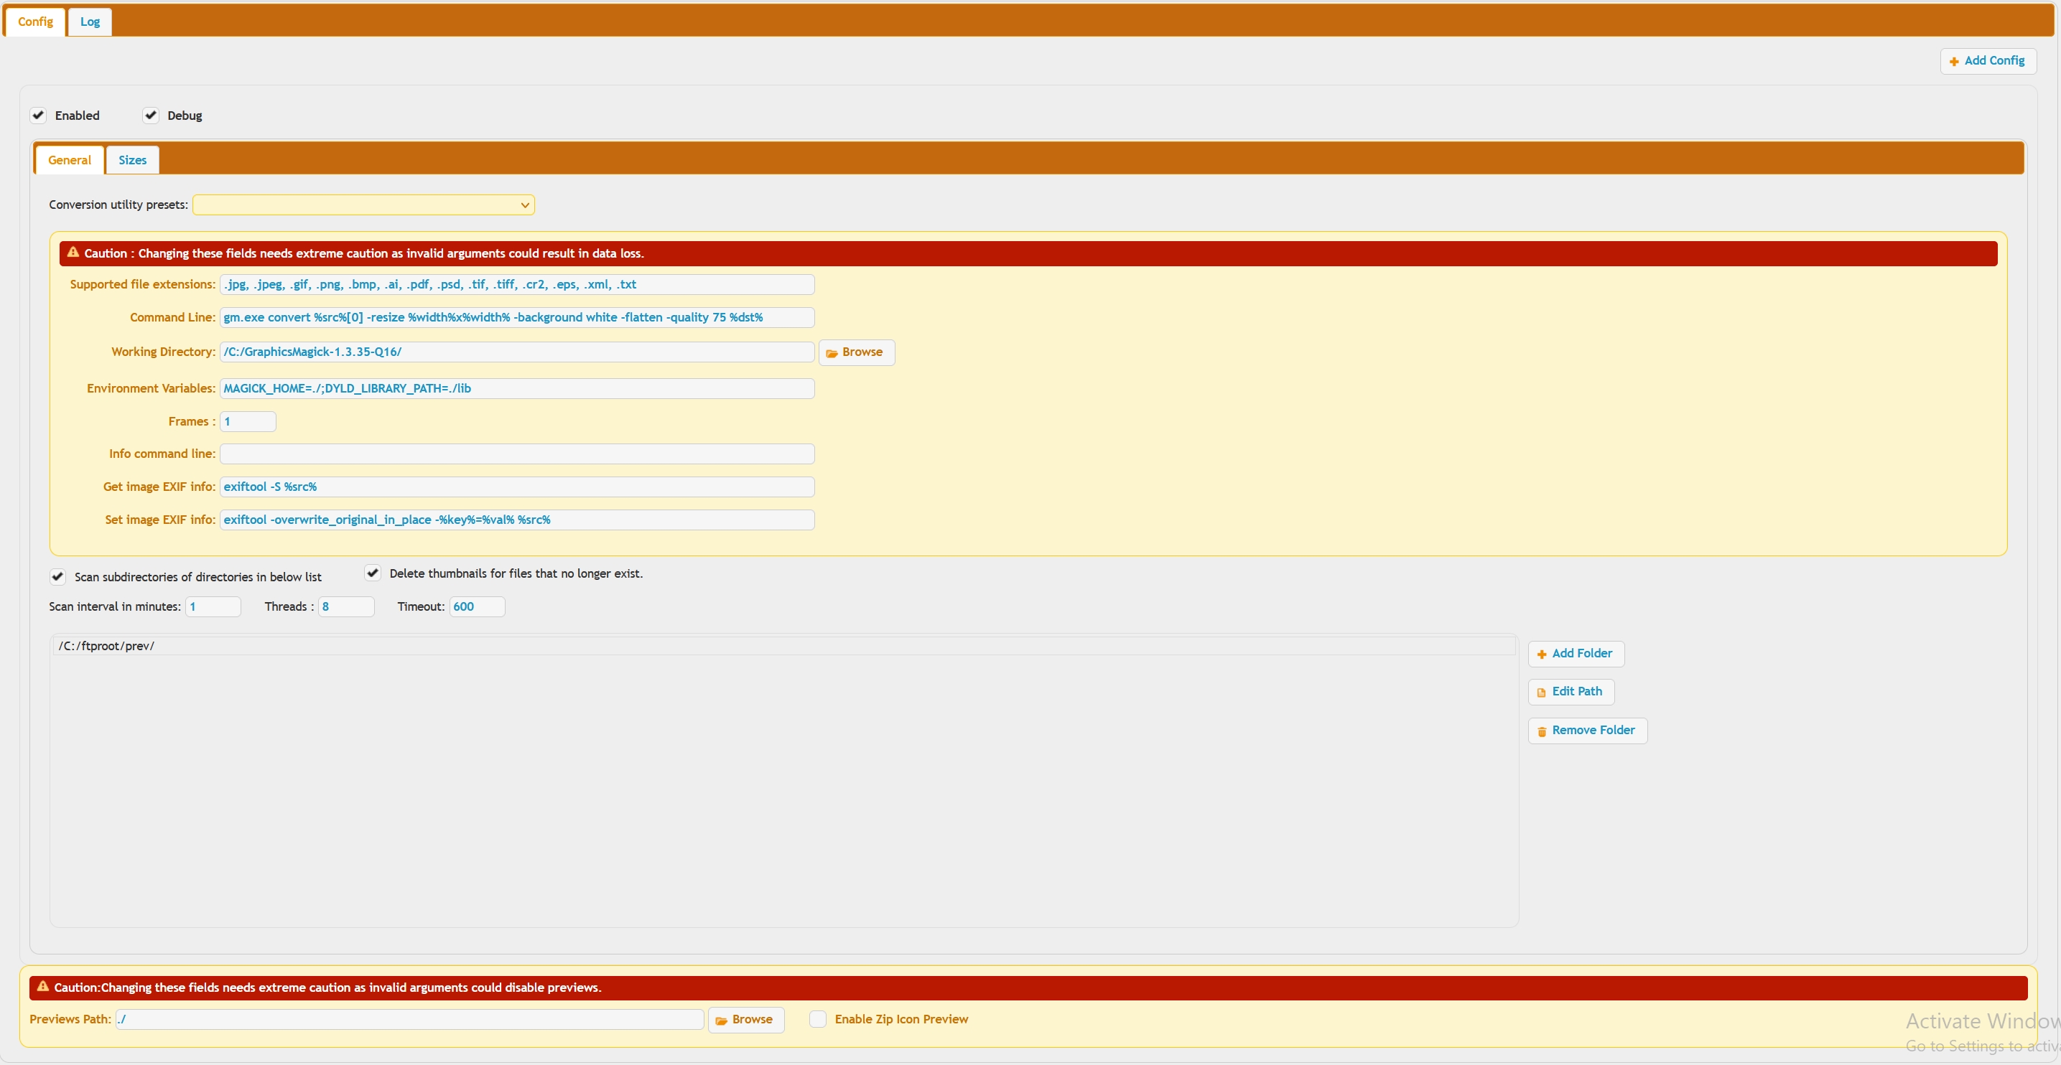
Task: Switch to the Sizes tab
Action: [133, 160]
